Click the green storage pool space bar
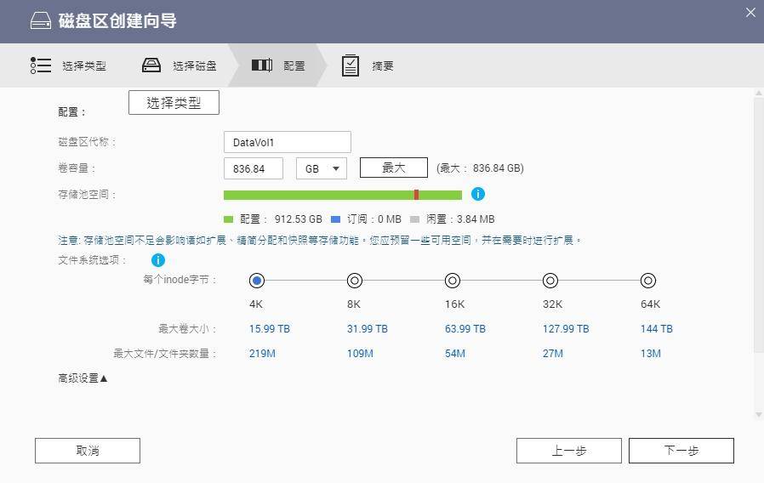 point(343,196)
